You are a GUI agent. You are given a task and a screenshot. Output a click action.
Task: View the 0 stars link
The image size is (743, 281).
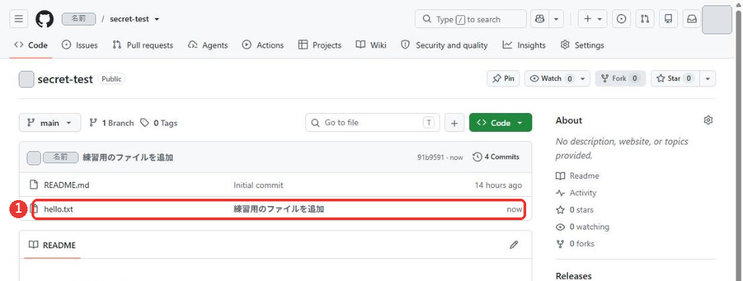(x=574, y=210)
